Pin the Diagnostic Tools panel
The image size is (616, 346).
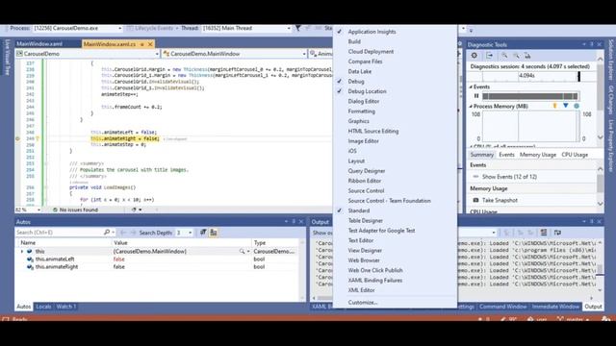tap(592, 45)
